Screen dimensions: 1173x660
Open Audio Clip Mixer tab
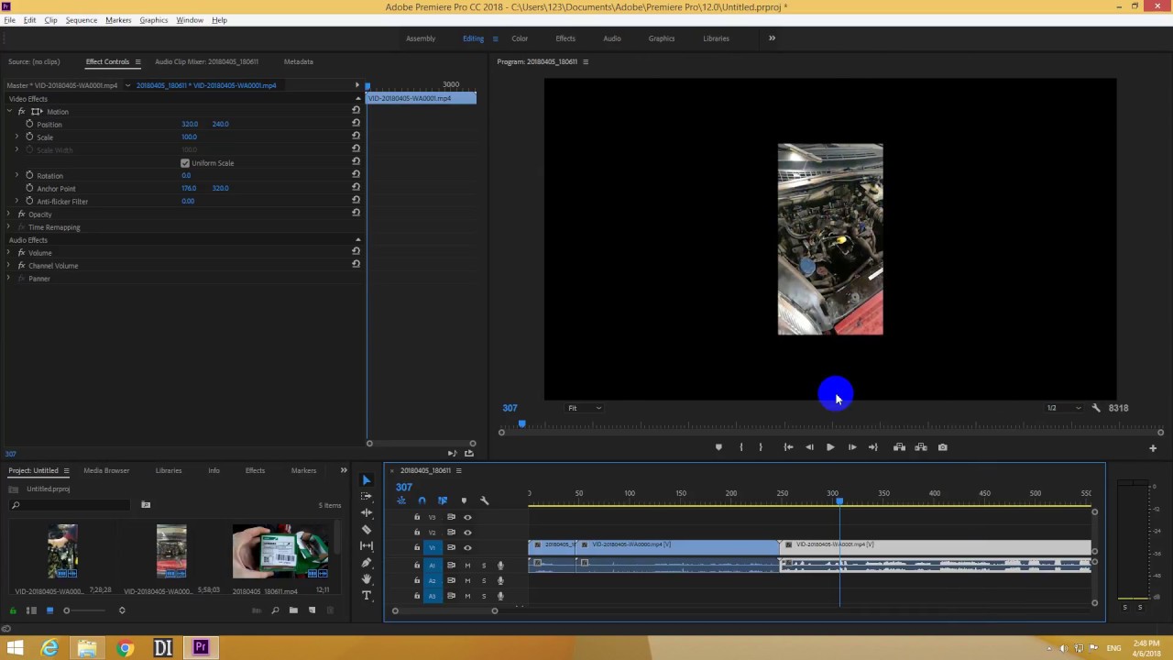click(x=206, y=61)
